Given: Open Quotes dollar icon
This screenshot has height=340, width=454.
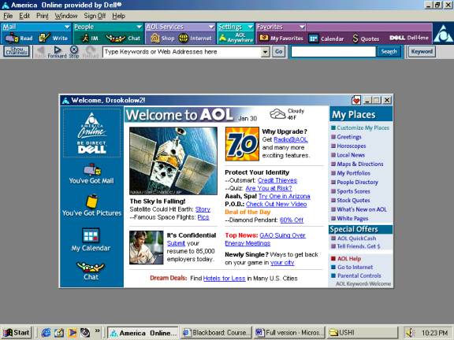Looking at the screenshot, I should (366, 39).
